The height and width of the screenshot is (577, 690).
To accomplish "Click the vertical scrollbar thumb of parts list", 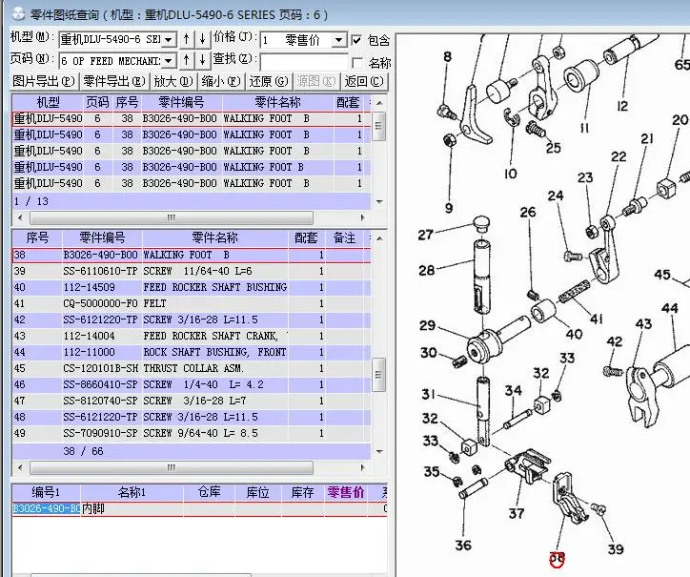I will [378, 375].
